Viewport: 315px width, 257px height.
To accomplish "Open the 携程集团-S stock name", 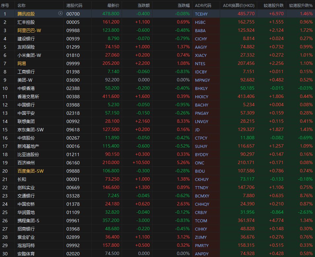I will [28, 221].
